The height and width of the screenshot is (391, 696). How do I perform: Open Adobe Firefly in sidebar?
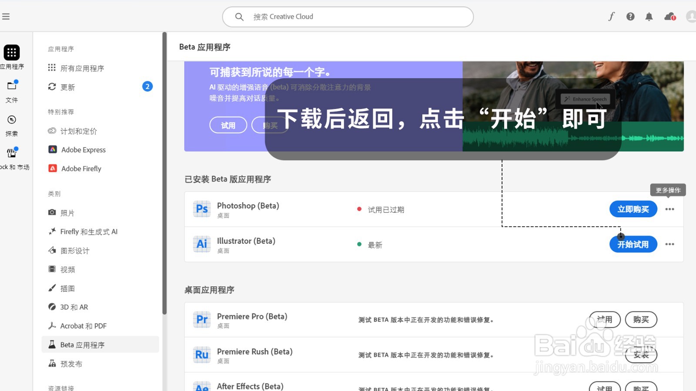(x=81, y=169)
